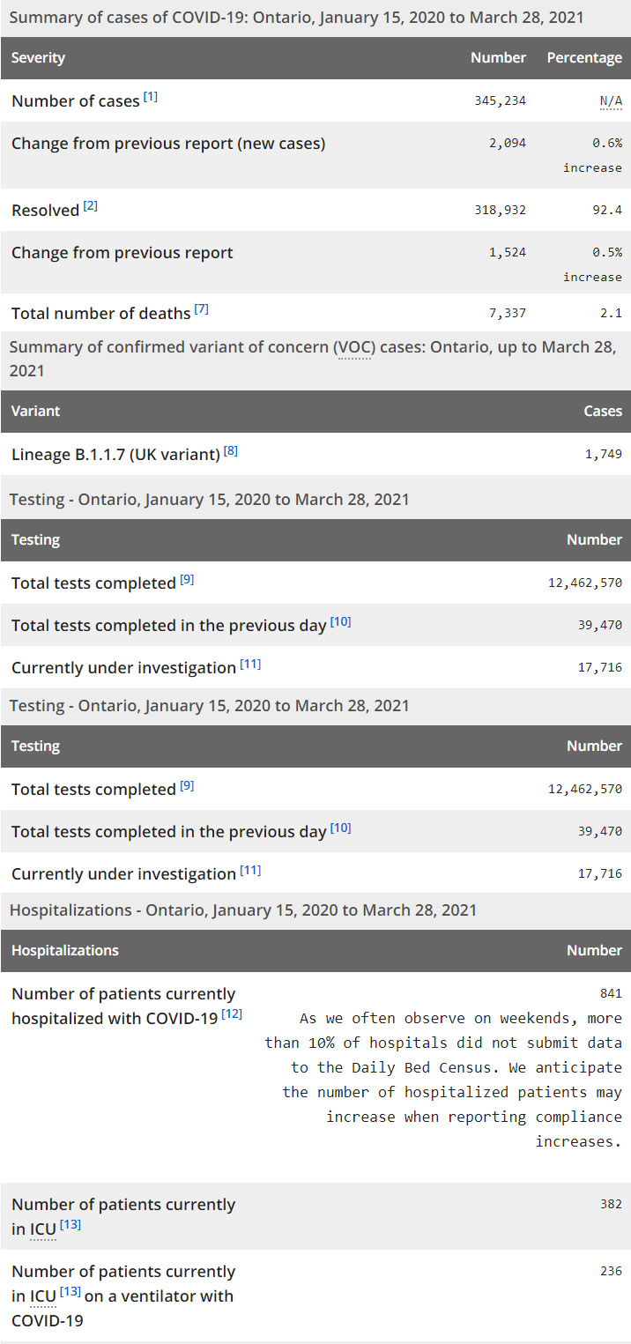The height and width of the screenshot is (1344, 631).
Task: Open footnote 13 in the 382 ICU patients row
Action: tap(70, 1225)
